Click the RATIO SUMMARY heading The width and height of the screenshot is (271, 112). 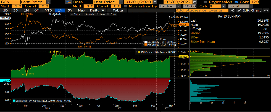click(229, 16)
